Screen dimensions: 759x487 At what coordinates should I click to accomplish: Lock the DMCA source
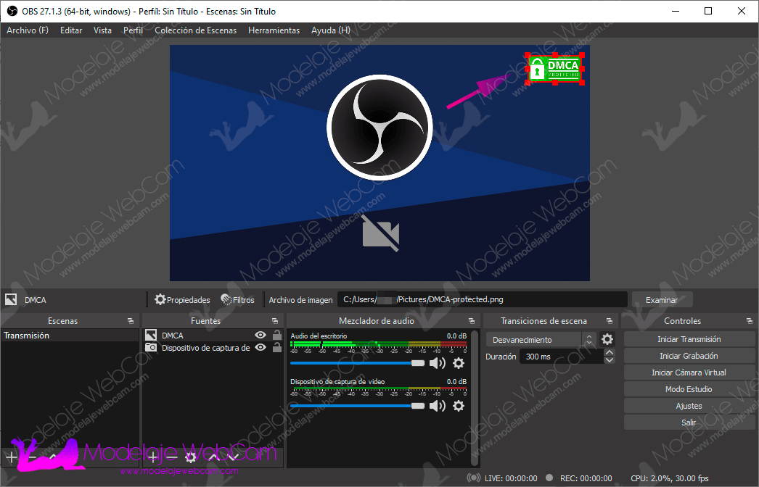(x=276, y=336)
